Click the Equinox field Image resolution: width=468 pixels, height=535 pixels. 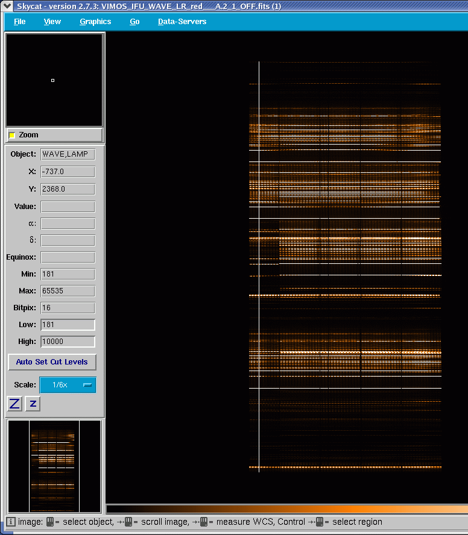68,257
